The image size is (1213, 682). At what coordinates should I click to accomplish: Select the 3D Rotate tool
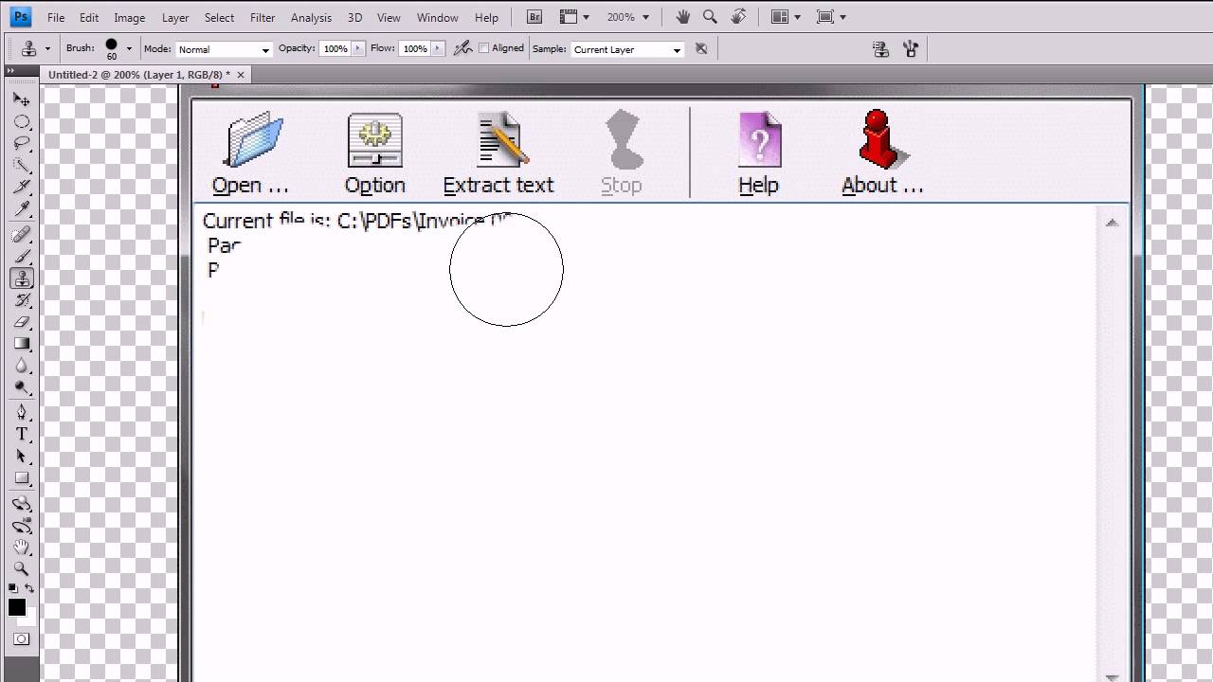click(21, 504)
